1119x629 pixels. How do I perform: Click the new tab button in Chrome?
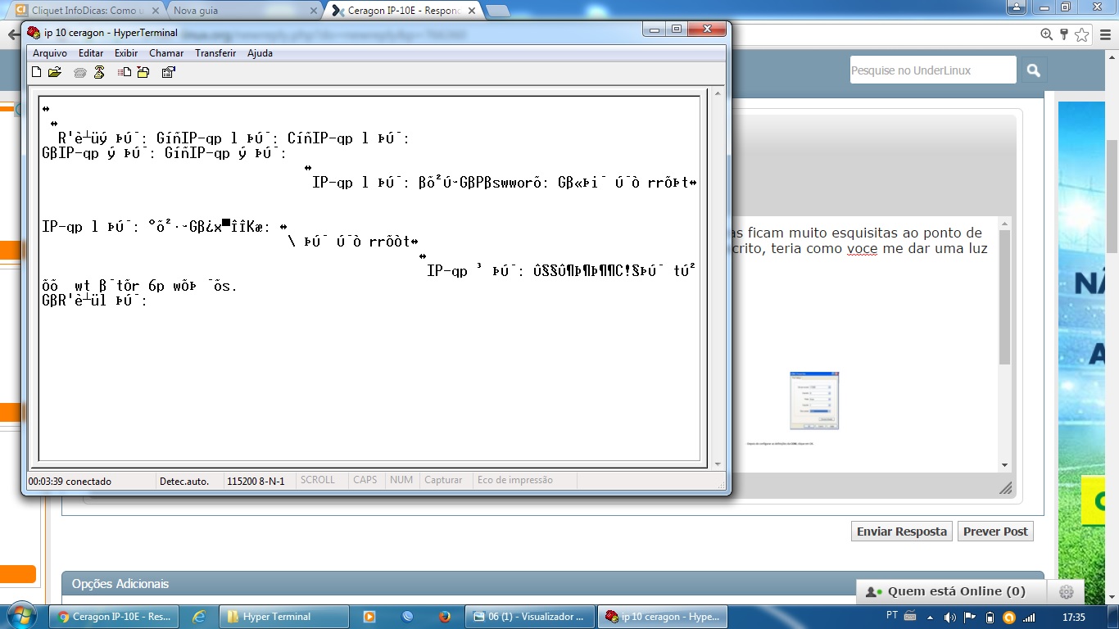[x=498, y=11]
